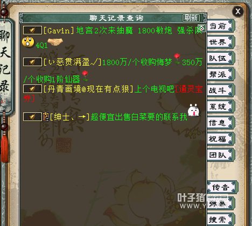Image resolution: width=252 pixels, height=226 pixels.
Task: Click the white rabbit emoticon
Action: point(193,110)
